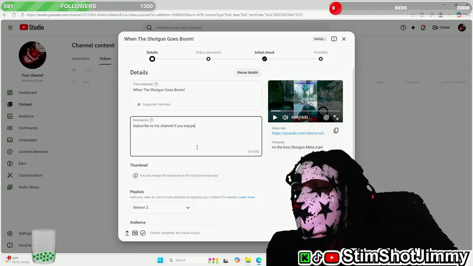Click the Learn more link under Playlists

(246, 197)
